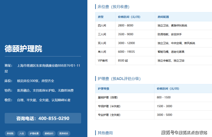This screenshot has width=212, height=137.
Task: Select the 养老院 tag
Action: [10, 134]
